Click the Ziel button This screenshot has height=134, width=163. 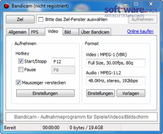[20, 19]
